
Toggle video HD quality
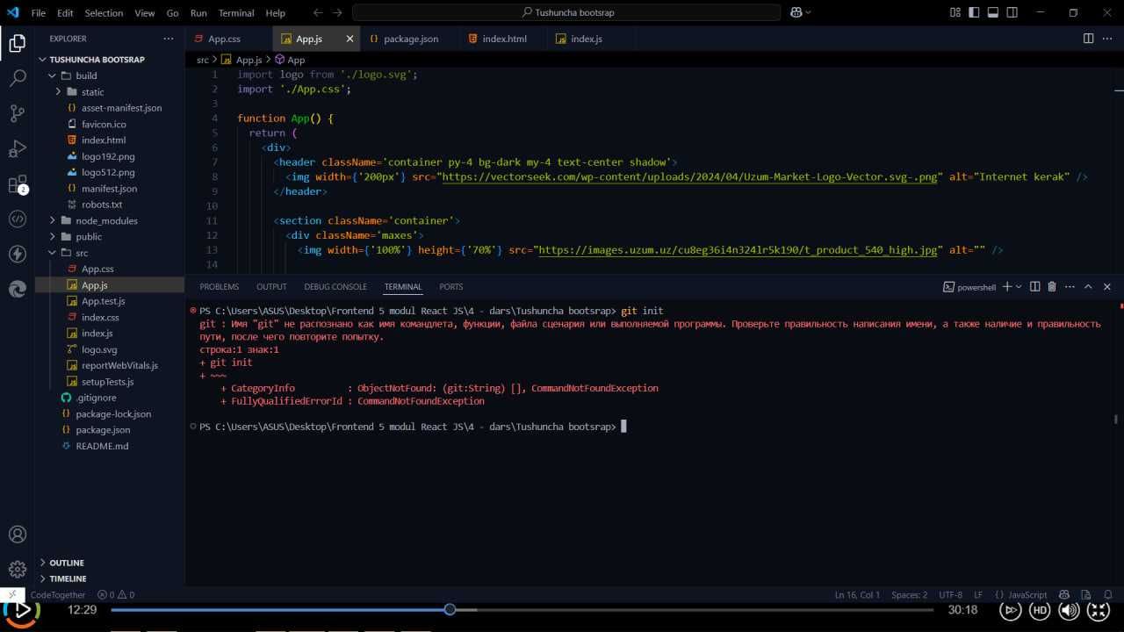click(1040, 610)
